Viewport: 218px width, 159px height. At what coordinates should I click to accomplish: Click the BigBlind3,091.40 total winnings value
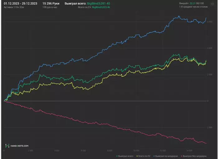(98, 3)
